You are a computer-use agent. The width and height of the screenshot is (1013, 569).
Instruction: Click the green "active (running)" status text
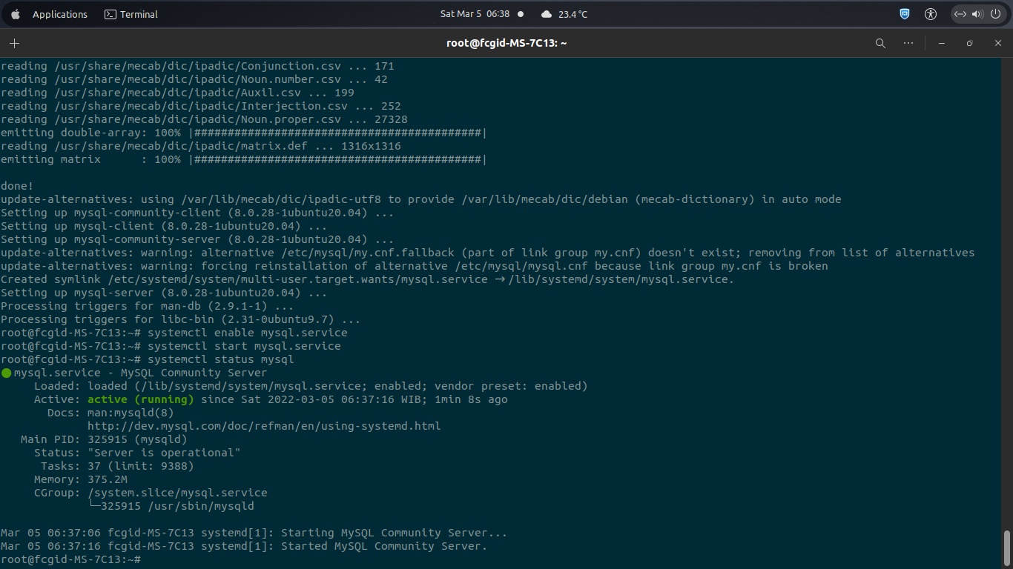coord(141,399)
